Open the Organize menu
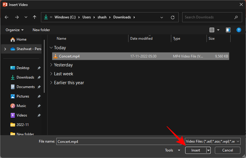This screenshot has width=246, height=158. [x=15, y=30]
